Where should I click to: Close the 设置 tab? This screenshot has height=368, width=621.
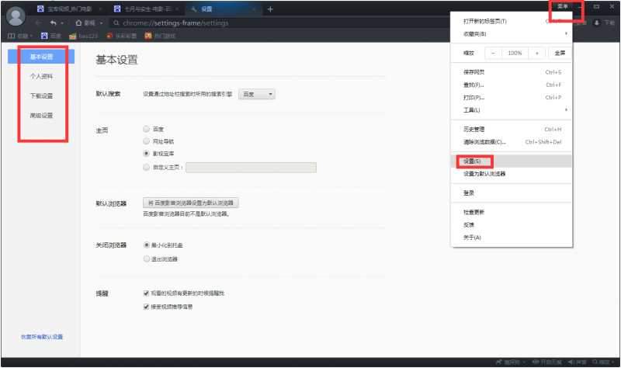pos(254,9)
